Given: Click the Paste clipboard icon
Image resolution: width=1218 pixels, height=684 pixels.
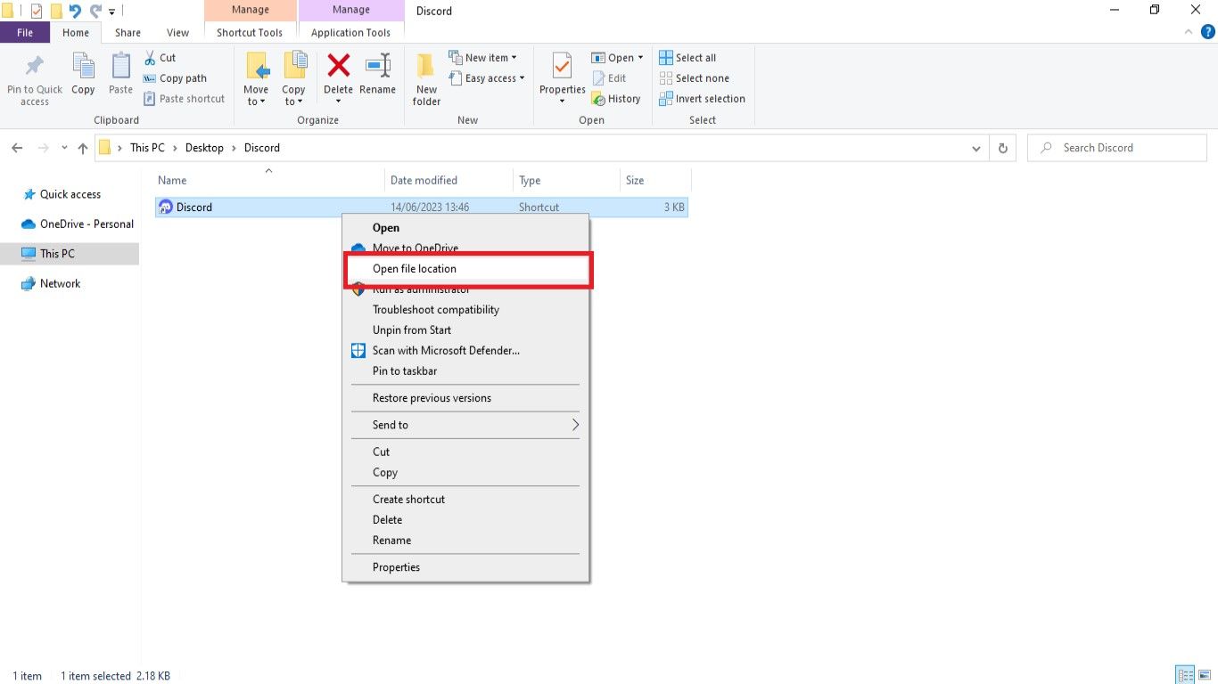Looking at the screenshot, I should (120, 67).
